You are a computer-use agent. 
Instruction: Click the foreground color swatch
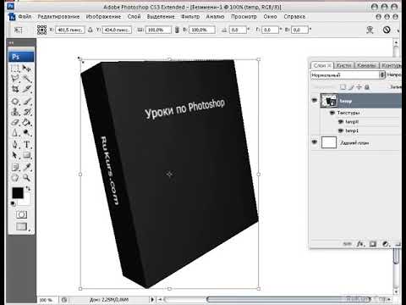point(18,193)
